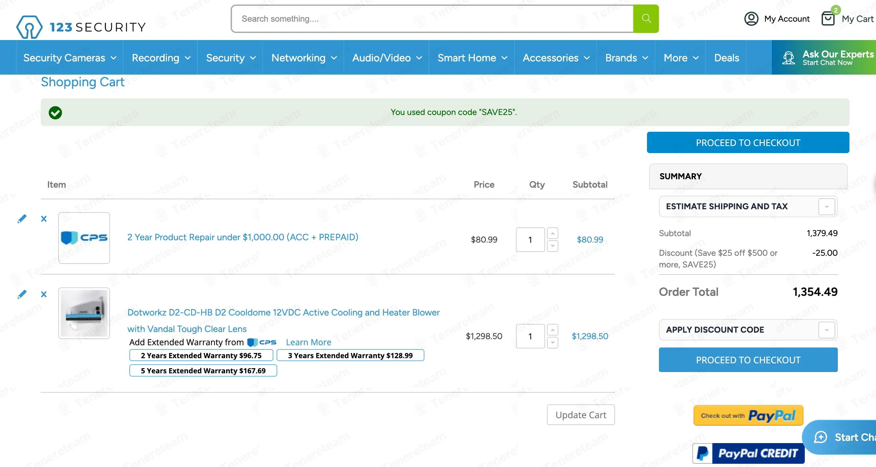Viewport: 876px width, 467px height.
Task: Open the My Cart bag icon
Action: (828, 19)
